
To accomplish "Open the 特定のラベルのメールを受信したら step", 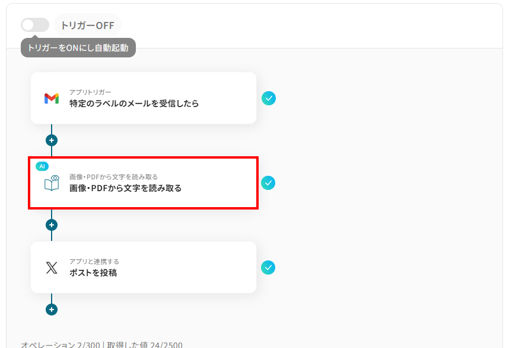I will coord(144,98).
